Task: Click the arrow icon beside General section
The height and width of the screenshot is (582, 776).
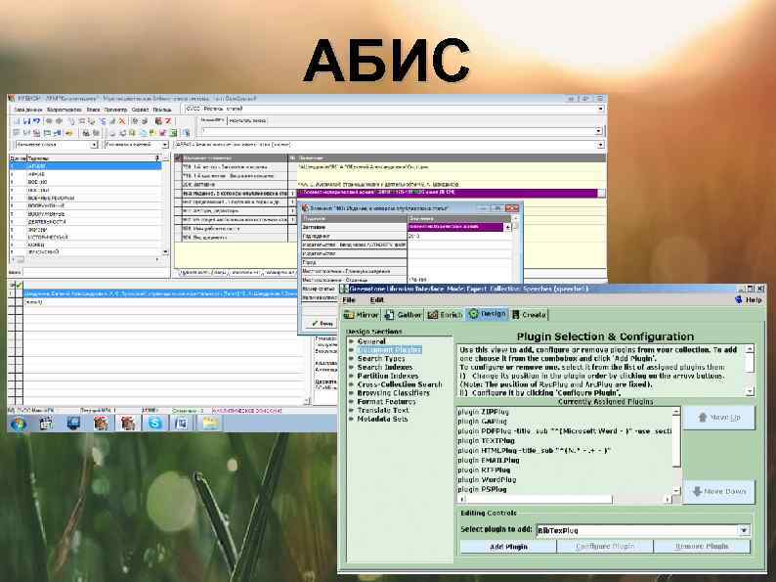Action: (x=352, y=341)
